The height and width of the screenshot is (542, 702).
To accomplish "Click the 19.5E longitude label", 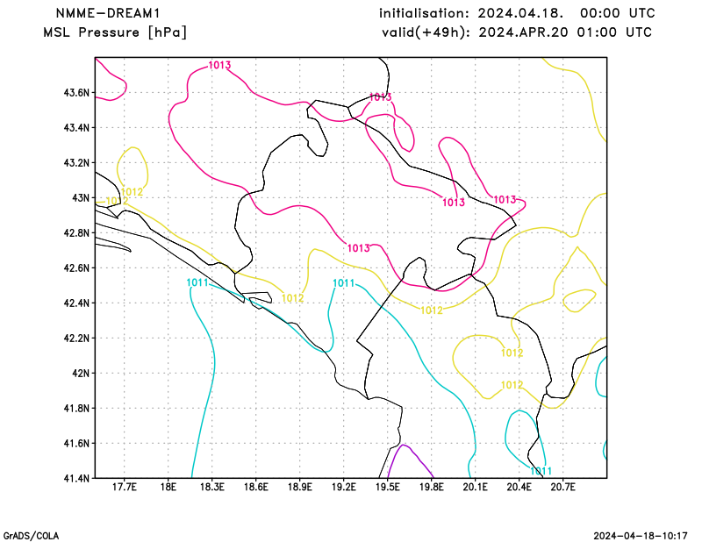I will point(388,487).
